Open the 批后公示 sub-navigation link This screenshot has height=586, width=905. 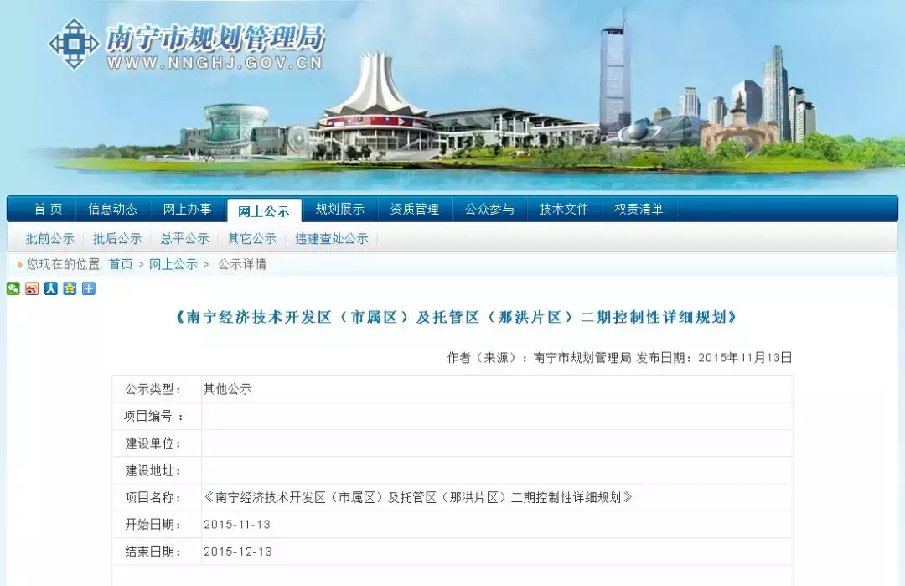tap(117, 239)
